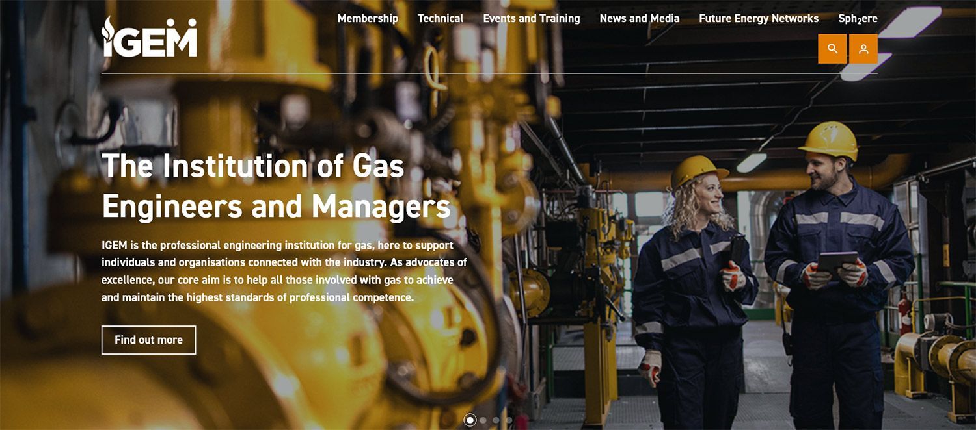Open Future Energy Networks menu item
The height and width of the screenshot is (430, 976).
tap(759, 18)
